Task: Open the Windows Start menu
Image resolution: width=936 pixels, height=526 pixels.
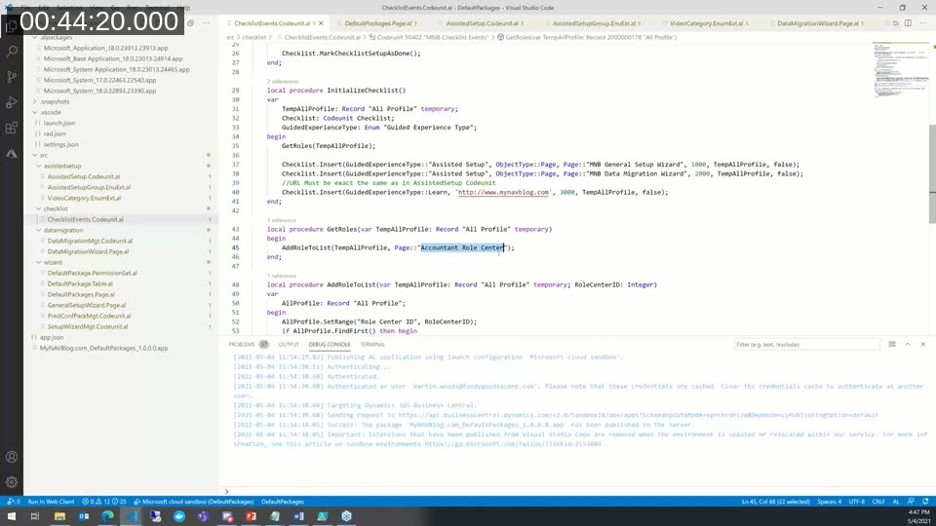Action: [x=12, y=516]
